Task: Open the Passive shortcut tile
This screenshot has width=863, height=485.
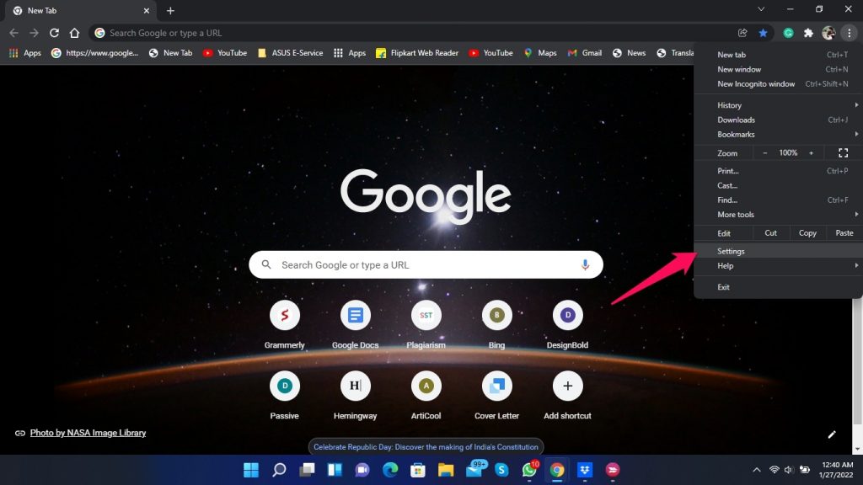Action: [285, 396]
